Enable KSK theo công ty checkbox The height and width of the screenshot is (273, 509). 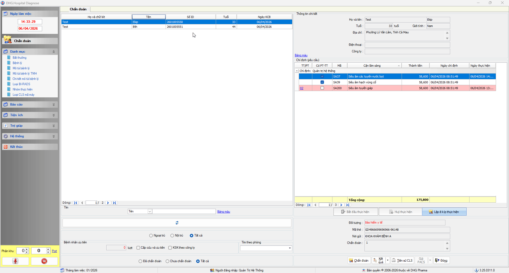click(170, 248)
